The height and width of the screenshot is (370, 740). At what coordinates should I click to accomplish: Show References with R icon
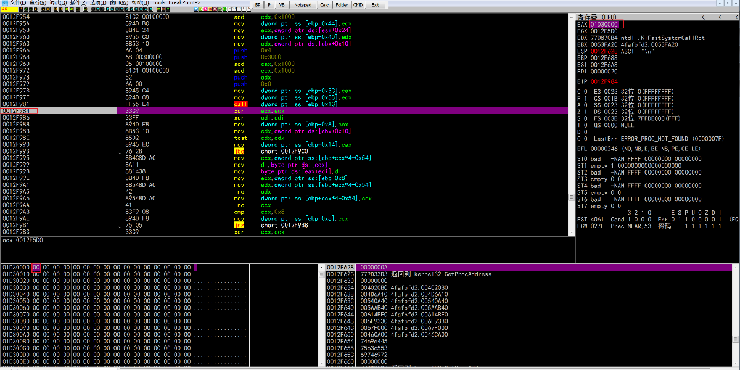tap(141, 9)
